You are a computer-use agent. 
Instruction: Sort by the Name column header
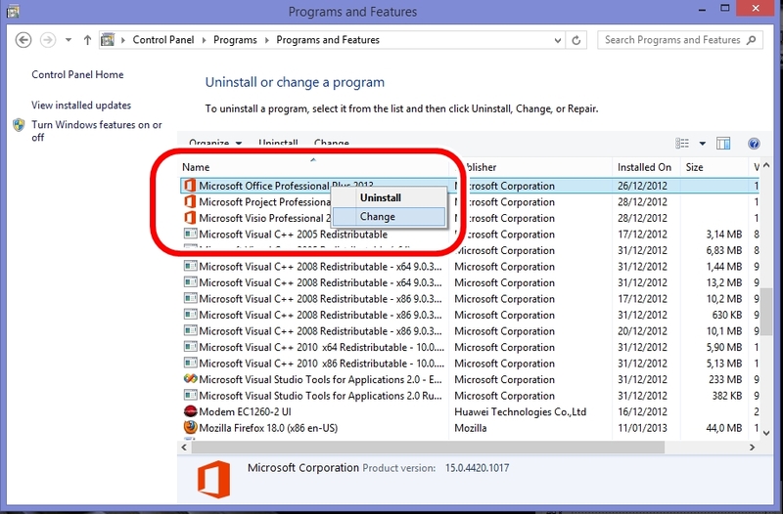pyautogui.click(x=313, y=167)
